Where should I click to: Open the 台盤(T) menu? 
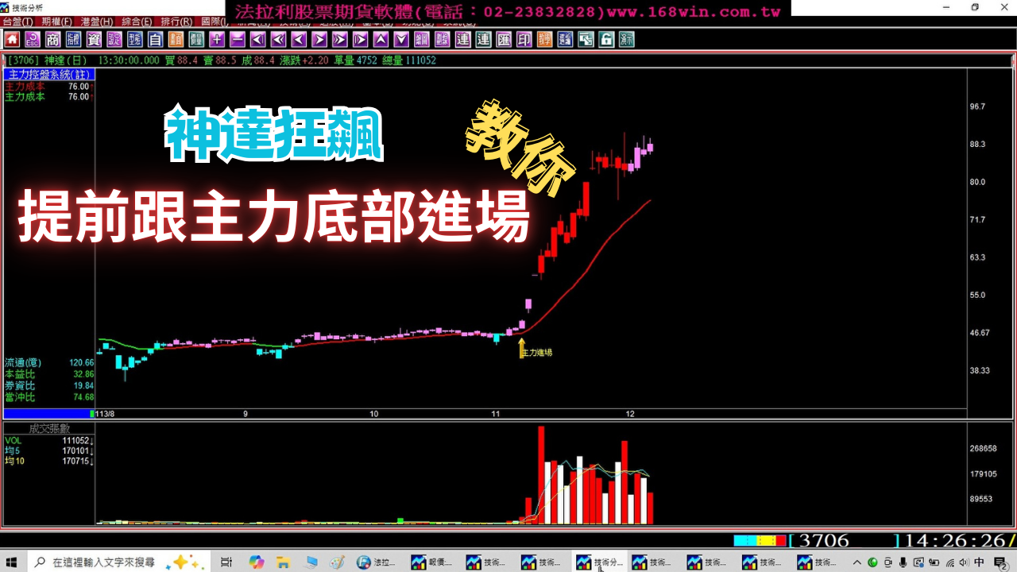coord(18,21)
